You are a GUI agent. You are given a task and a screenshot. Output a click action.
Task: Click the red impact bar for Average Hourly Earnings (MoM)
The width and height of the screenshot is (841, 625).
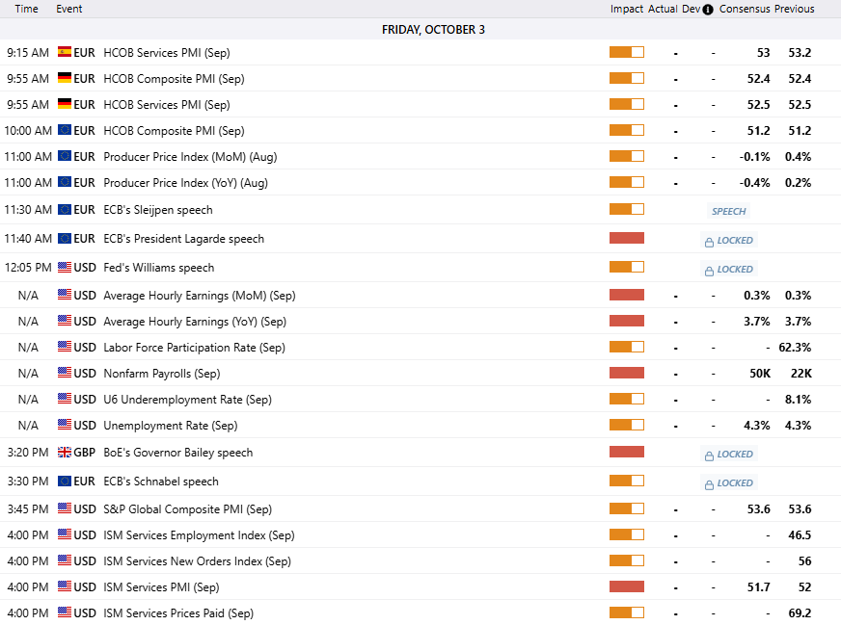point(626,296)
